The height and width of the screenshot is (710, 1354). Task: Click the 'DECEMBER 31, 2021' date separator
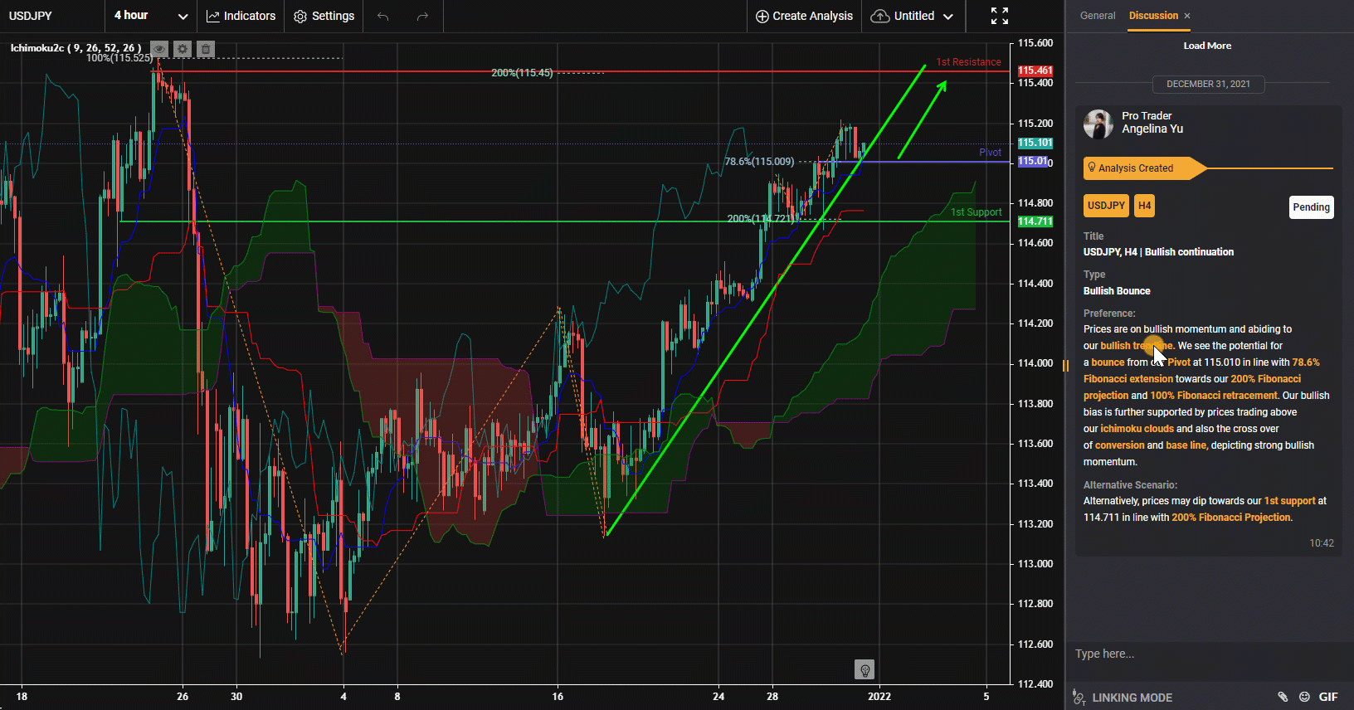click(x=1208, y=84)
